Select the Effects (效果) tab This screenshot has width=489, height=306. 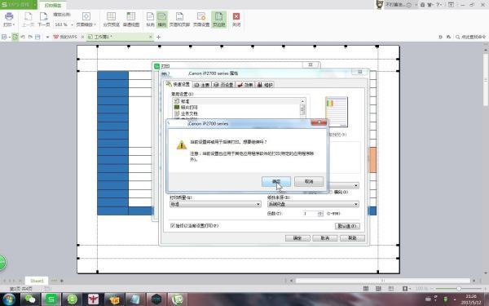tap(245, 85)
